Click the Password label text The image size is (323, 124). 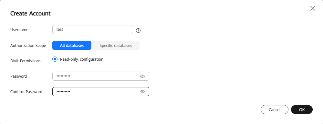[18, 76]
